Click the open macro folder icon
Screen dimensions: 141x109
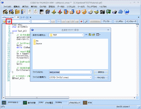pos(4,21)
